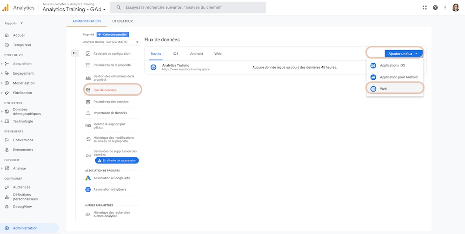The height and width of the screenshot is (234, 465).
Task: Expand the Technologie section arrow
Action: [2, 122]
